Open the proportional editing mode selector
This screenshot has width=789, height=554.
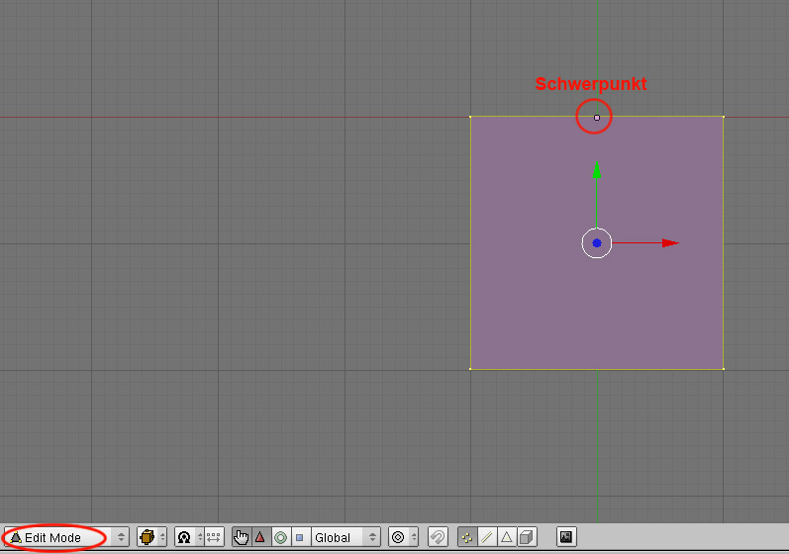[x=403, y=537]
